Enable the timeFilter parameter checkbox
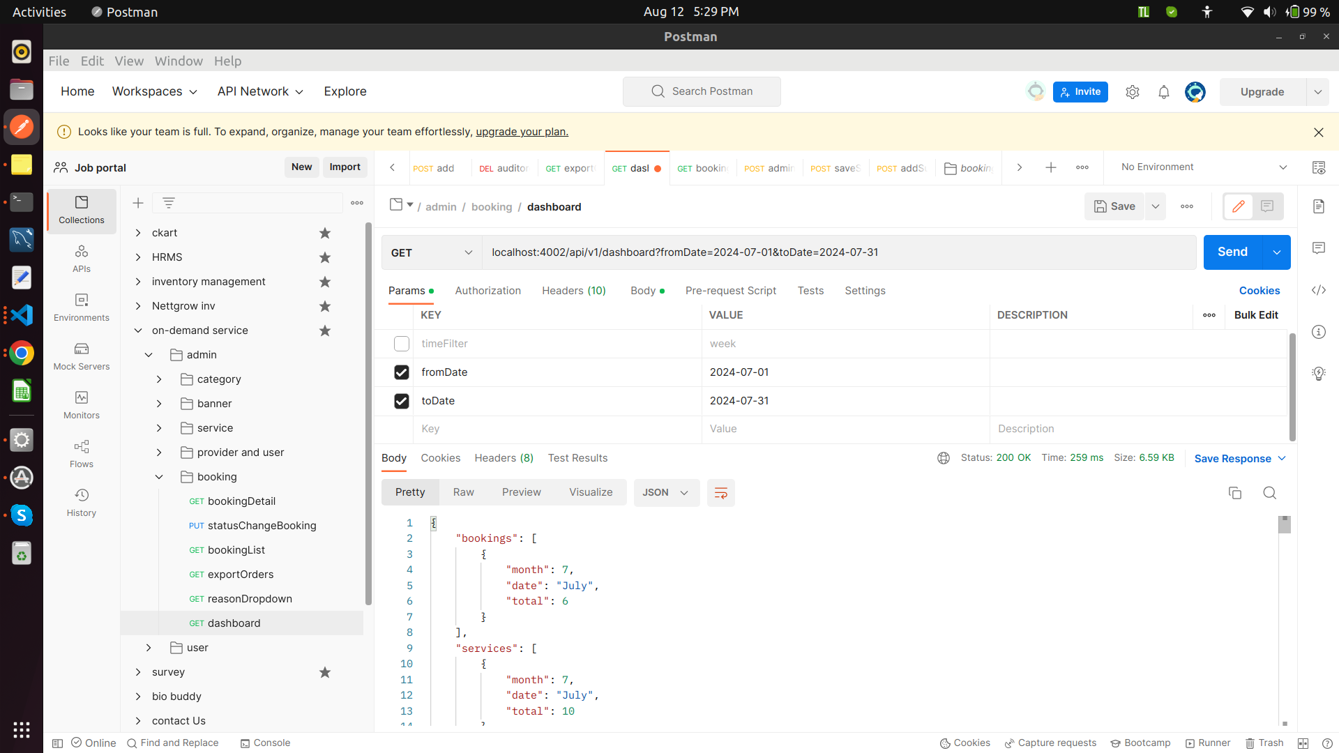The image size is (1339, 753). click(x=401, y=344)
